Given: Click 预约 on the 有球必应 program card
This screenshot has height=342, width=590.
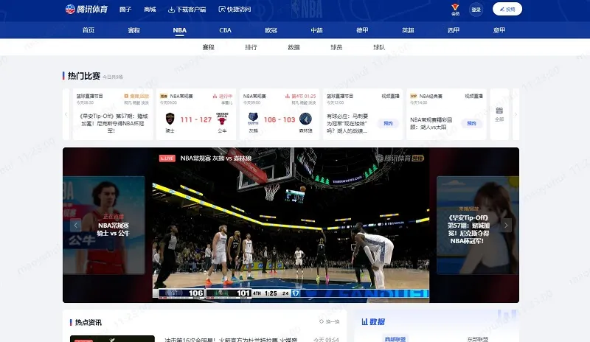Looking at the screenshot, I should (x=388, y=123).
